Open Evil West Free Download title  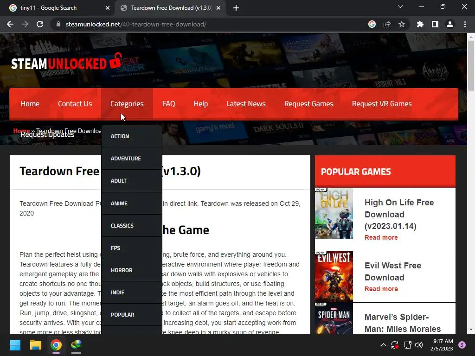point(393,272)
